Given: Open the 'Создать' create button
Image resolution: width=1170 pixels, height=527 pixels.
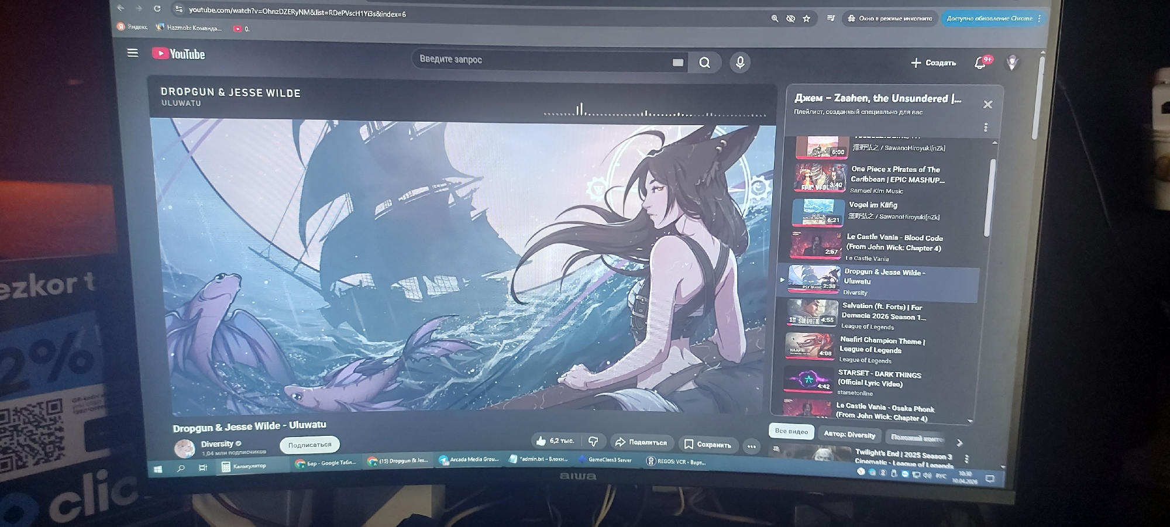Looking at the screenshot, I should [x=933, y=63].
